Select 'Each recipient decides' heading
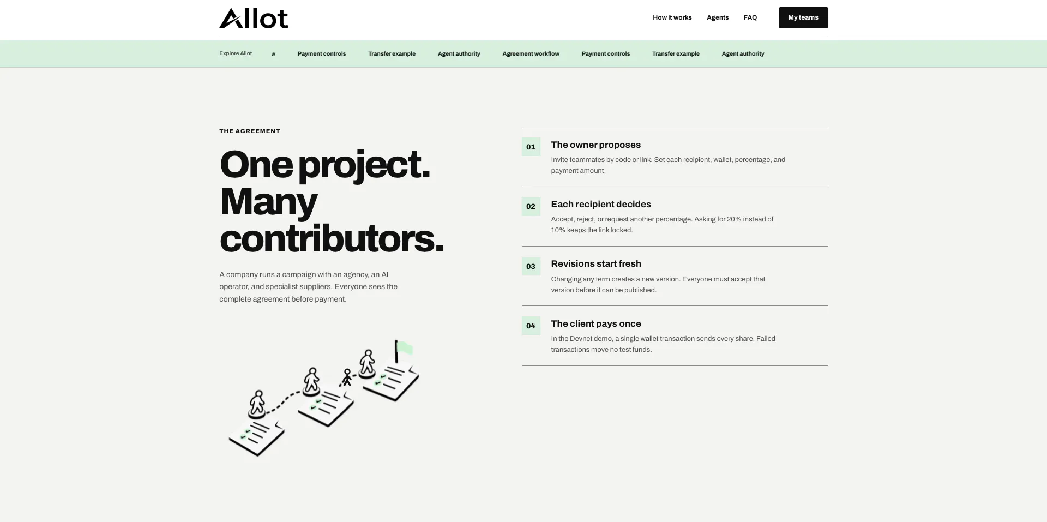The width and height of the screenshot is (1047, 522). click(x=601, y=204)
